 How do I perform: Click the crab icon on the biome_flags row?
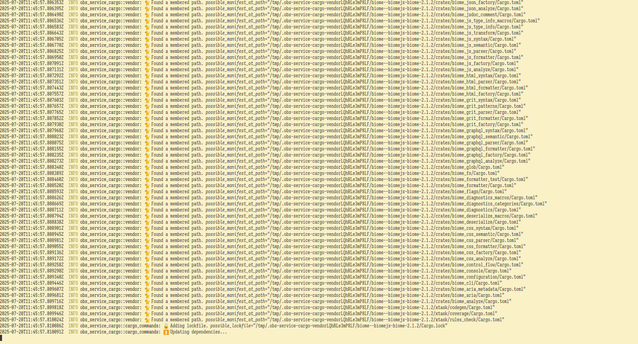(147, 191)
